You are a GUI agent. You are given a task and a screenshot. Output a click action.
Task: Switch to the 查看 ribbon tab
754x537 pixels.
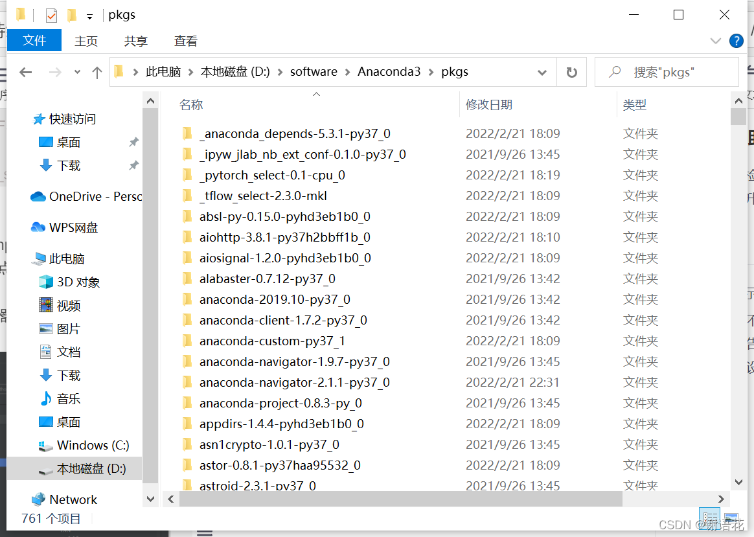pyautogui.click(x=186, y=41)
